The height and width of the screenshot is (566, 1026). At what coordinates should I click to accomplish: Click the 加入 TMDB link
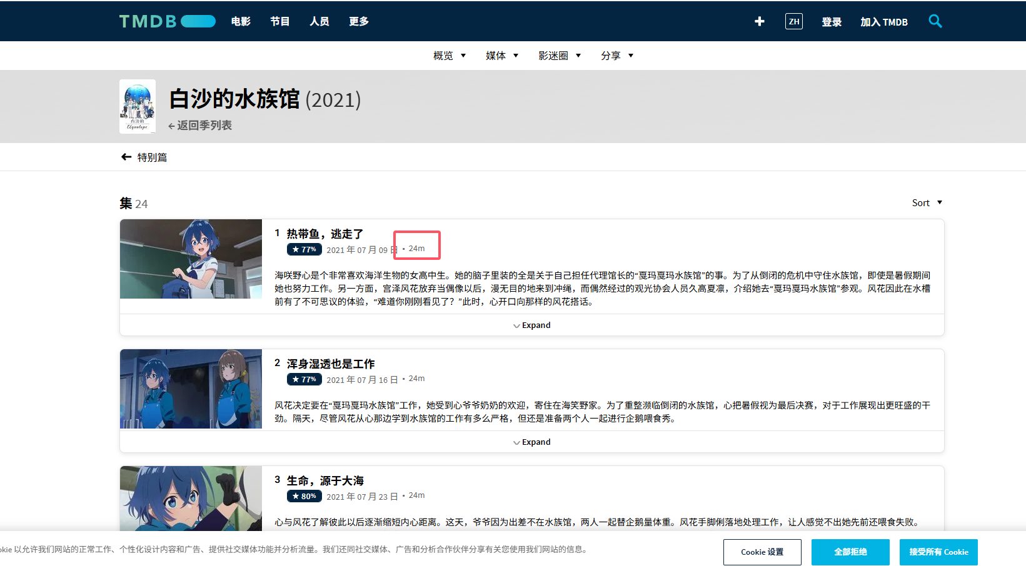[x=884, y=22]
